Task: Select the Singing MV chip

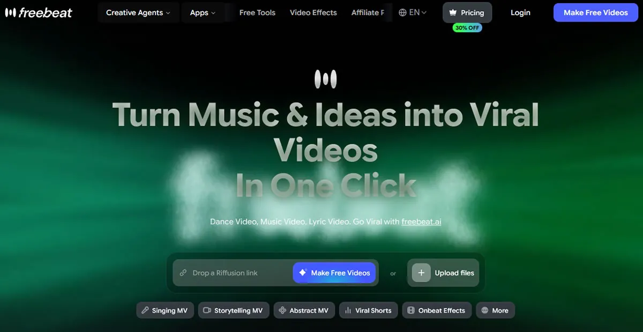Action: point(165,310)
